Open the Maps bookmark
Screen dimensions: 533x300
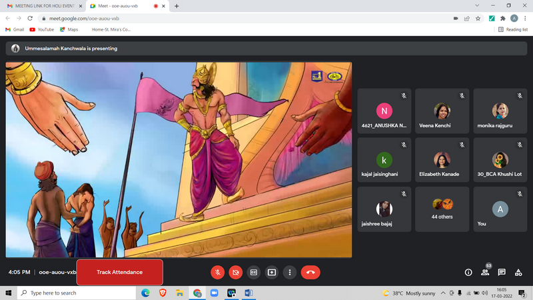tap(69, 29)
